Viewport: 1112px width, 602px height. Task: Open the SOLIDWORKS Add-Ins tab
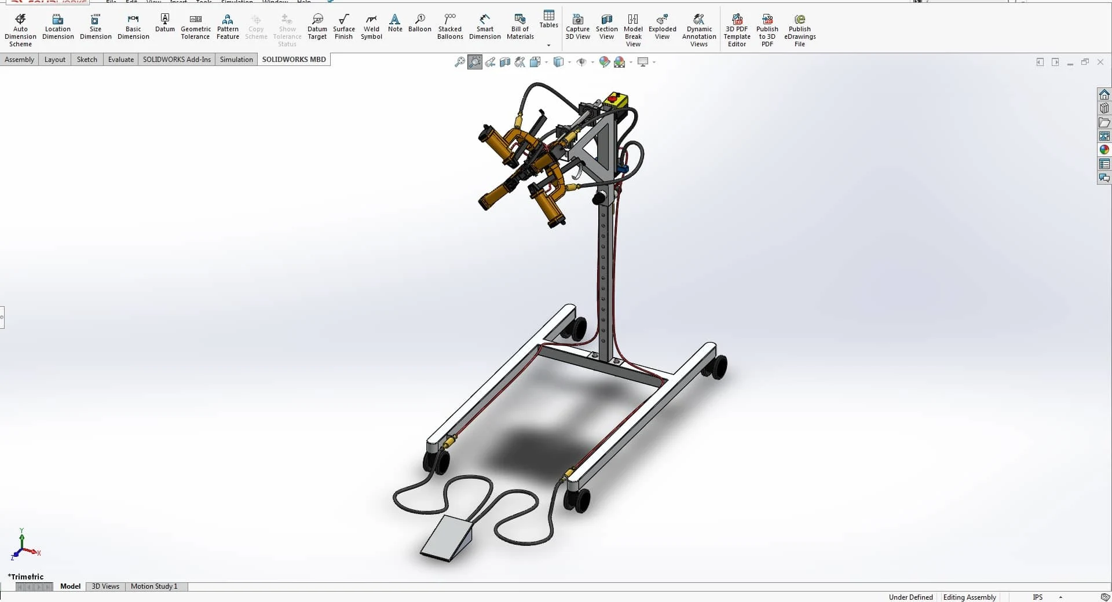point(177,60)
